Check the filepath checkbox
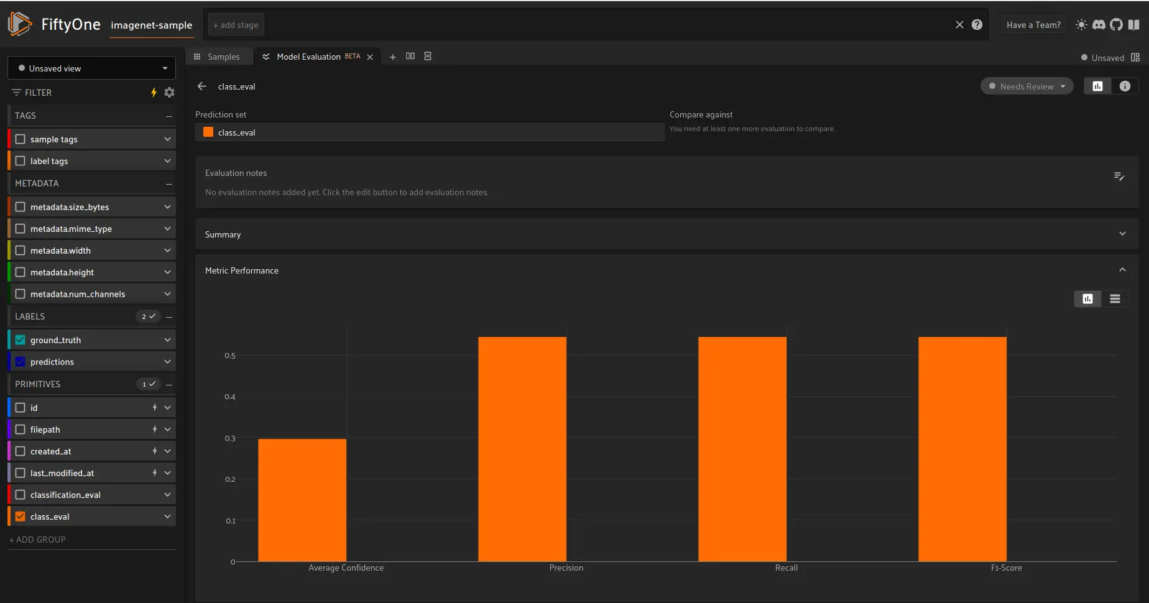This screenshot has width=1149, height=603. pyautogui.click(x=21, y=430)
